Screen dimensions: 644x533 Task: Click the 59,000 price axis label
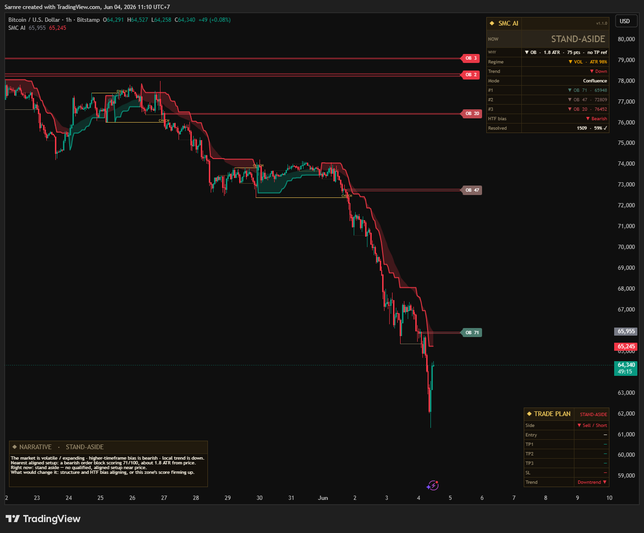pos(626,476)
